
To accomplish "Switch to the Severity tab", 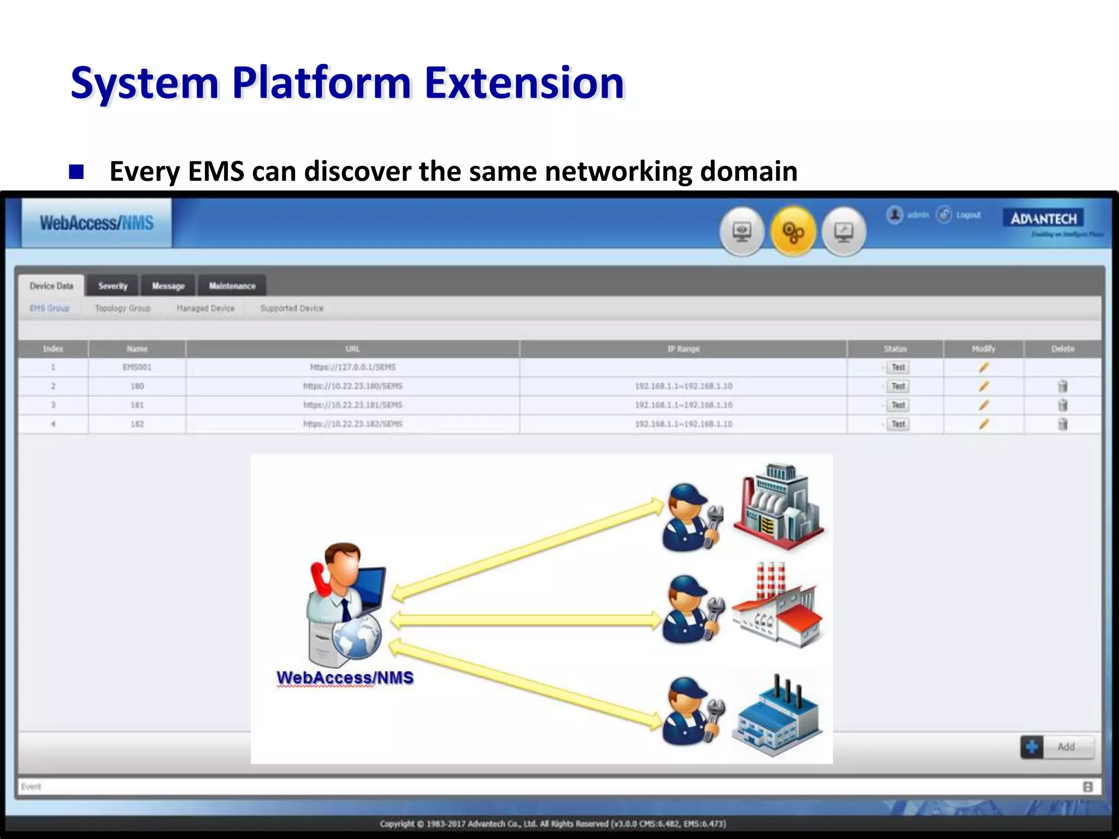I will [x=113, y=286].
